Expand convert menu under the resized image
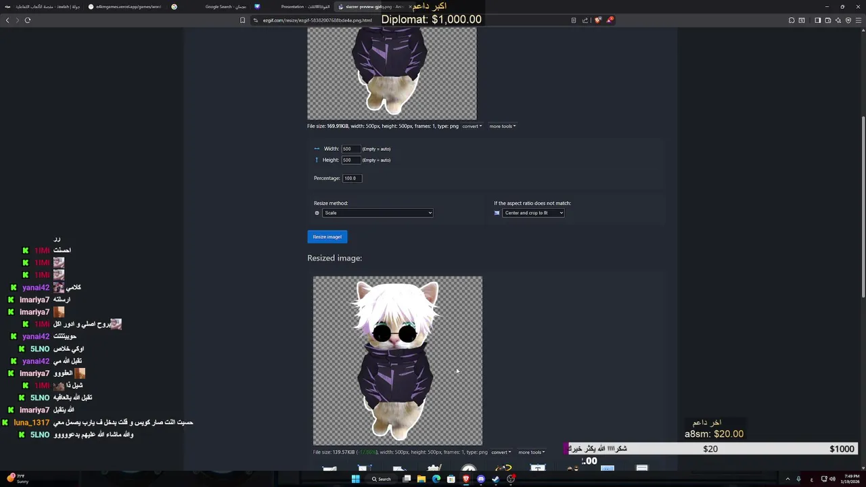 501,453
